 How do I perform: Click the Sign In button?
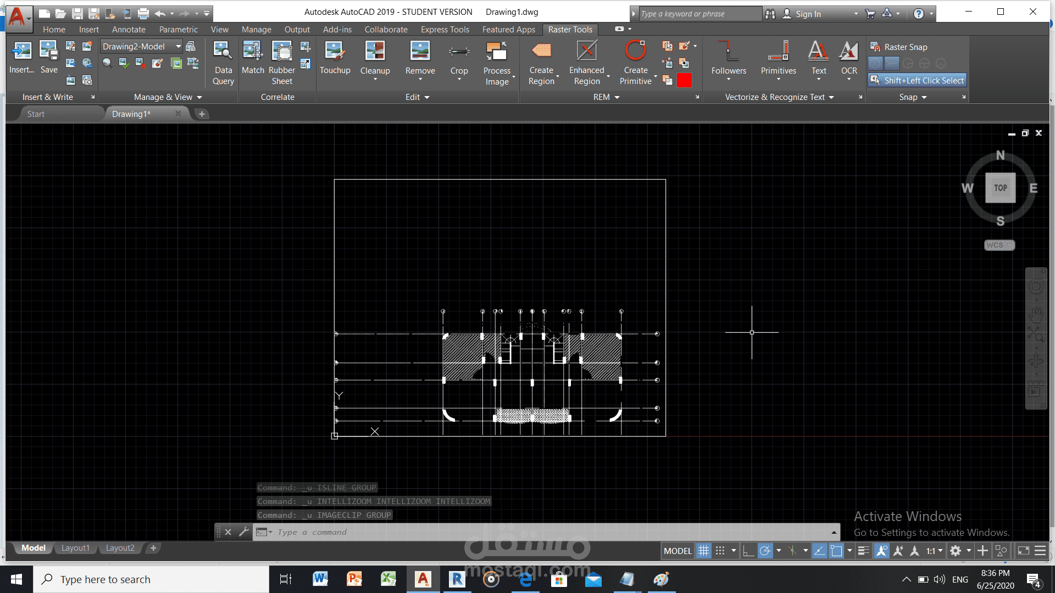807,14
